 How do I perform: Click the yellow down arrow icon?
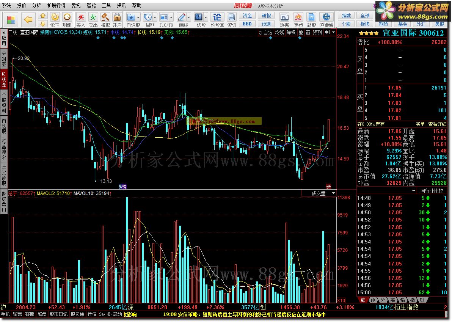pos(43,24)
